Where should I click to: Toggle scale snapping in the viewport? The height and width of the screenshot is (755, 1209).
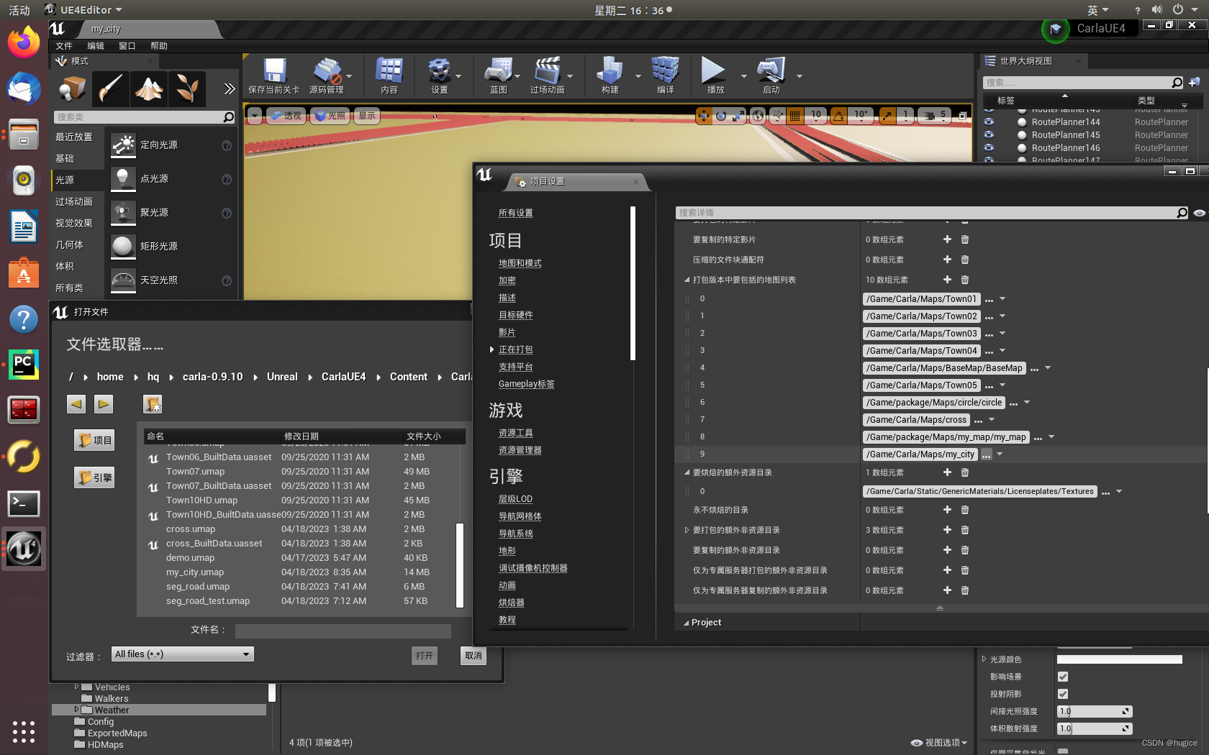887,116
